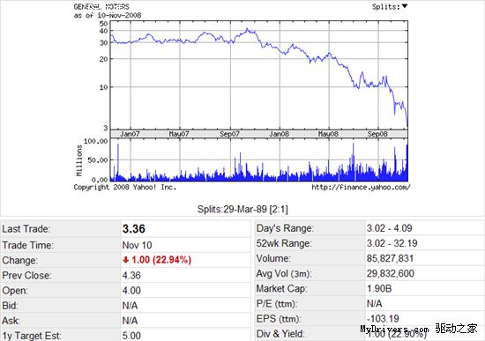
Task: Click the Day's Range value 3.02 - 4.09
Action: click(390, 228)
